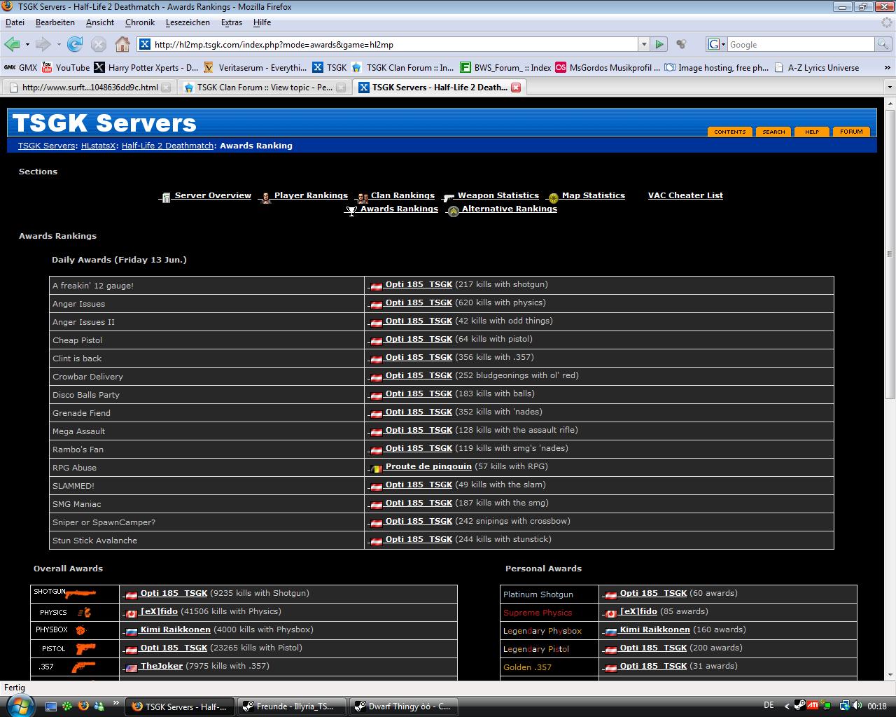Open the search engine selector dropdown

click(717, 44)
